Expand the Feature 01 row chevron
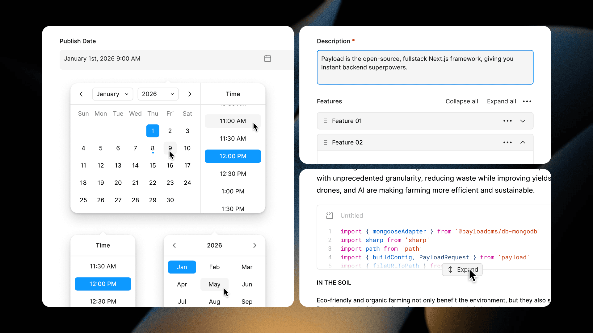593x333 pixels. [x=523, y=121]
